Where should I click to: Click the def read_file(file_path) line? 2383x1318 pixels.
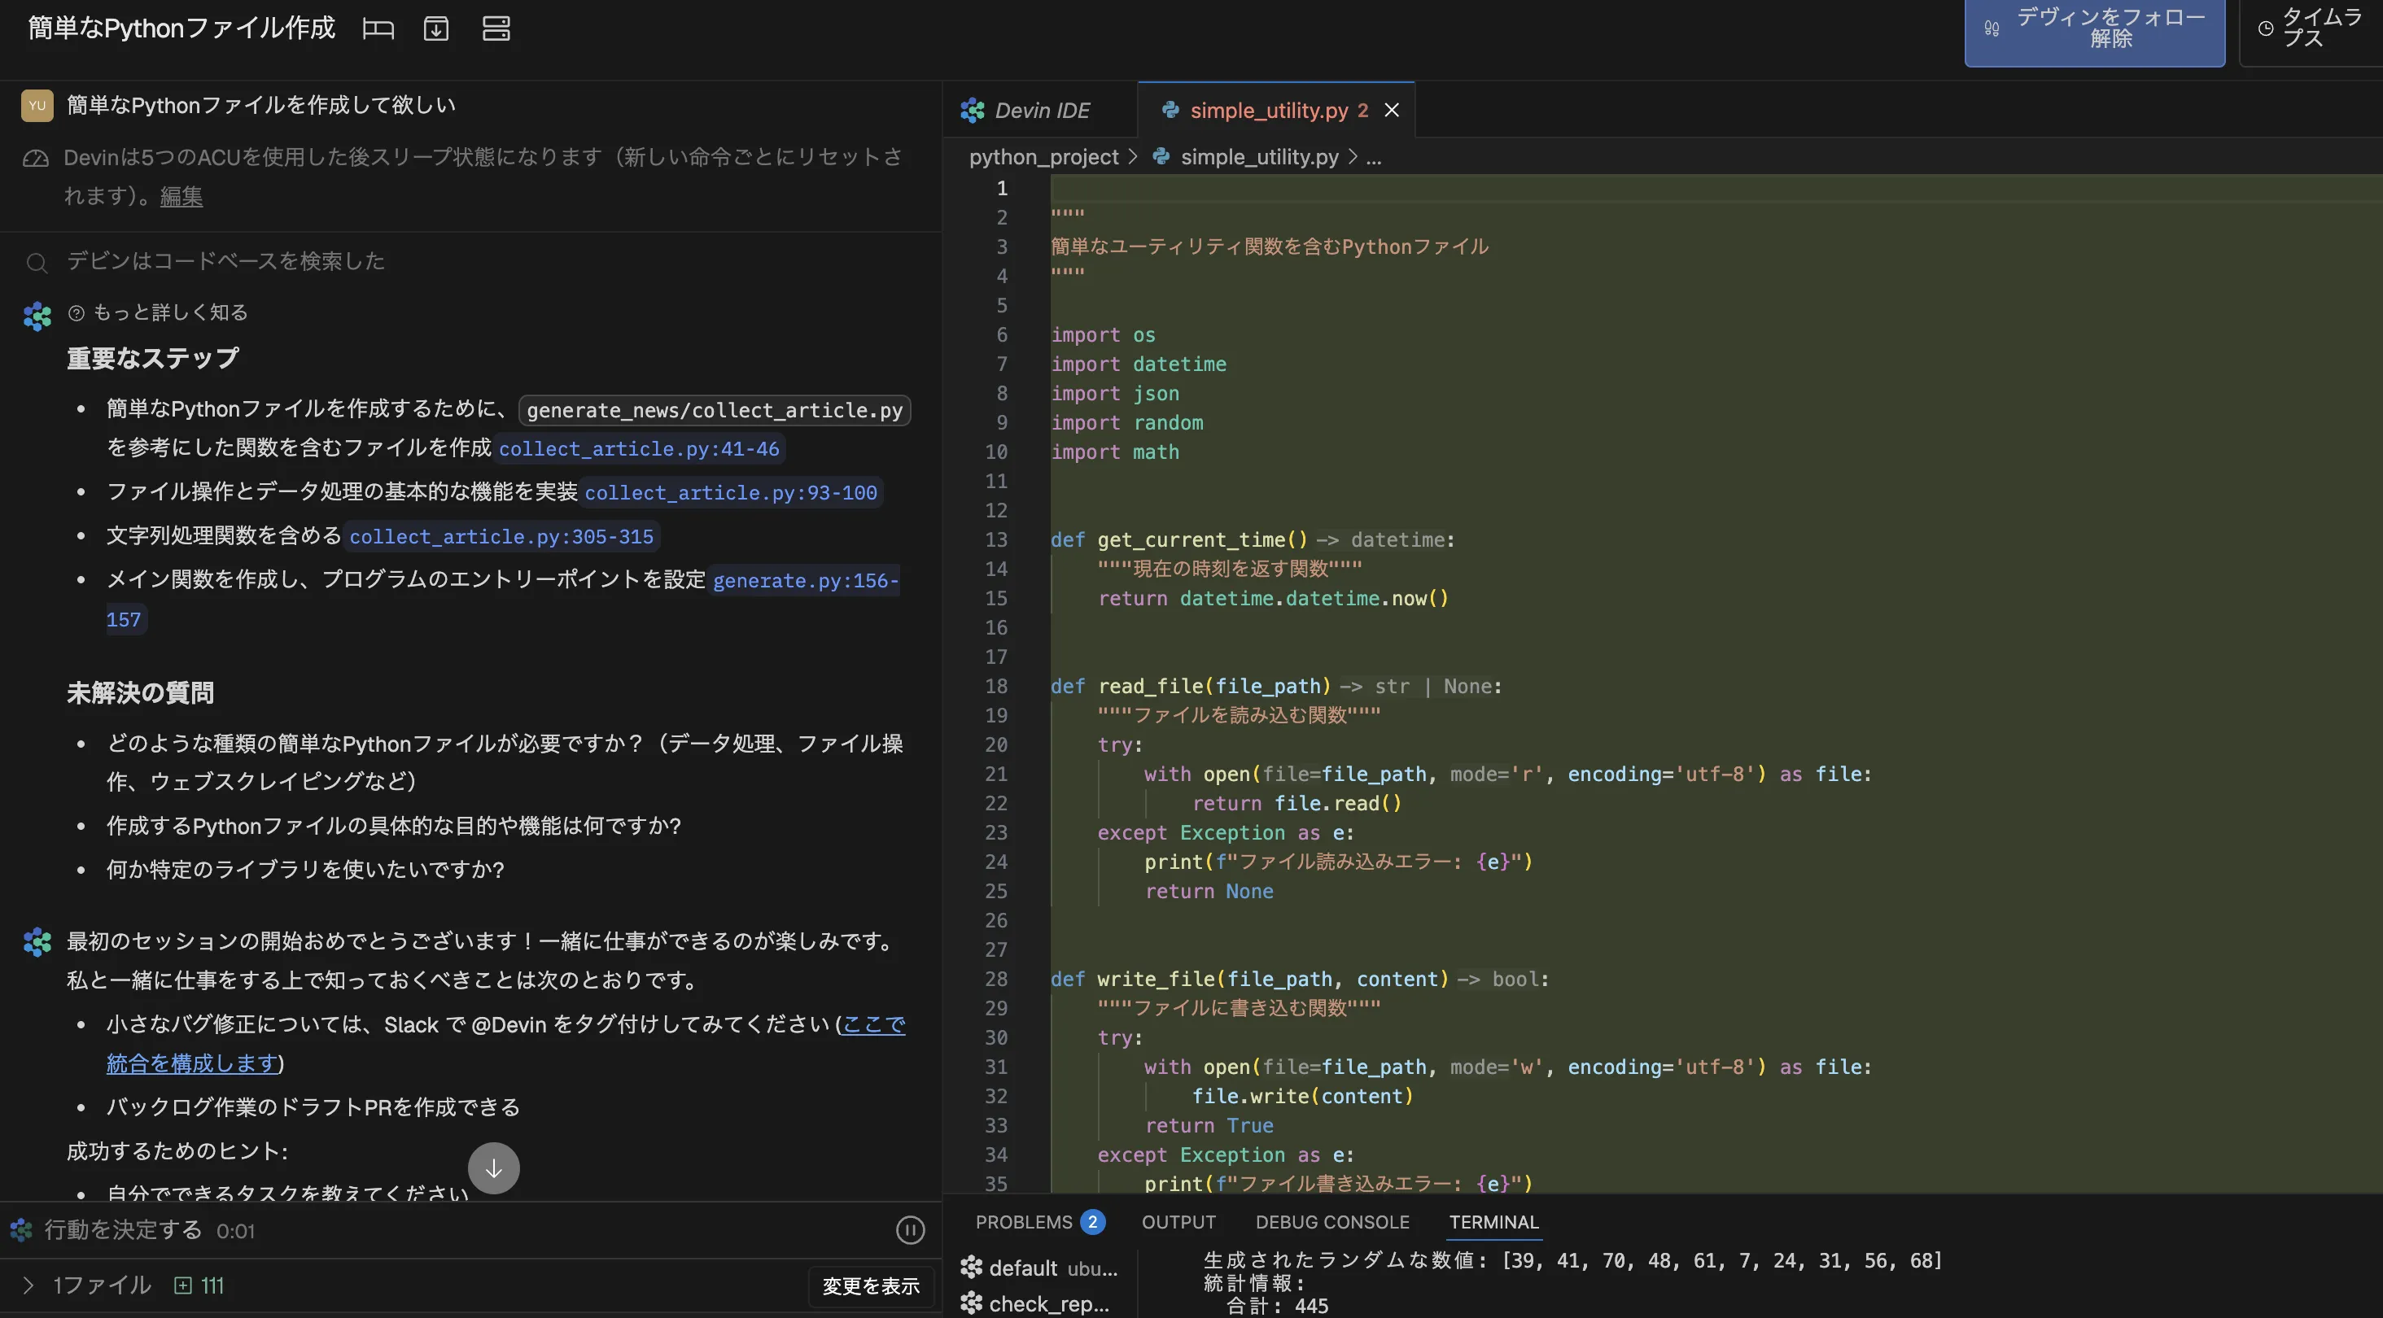[1275, 687]
